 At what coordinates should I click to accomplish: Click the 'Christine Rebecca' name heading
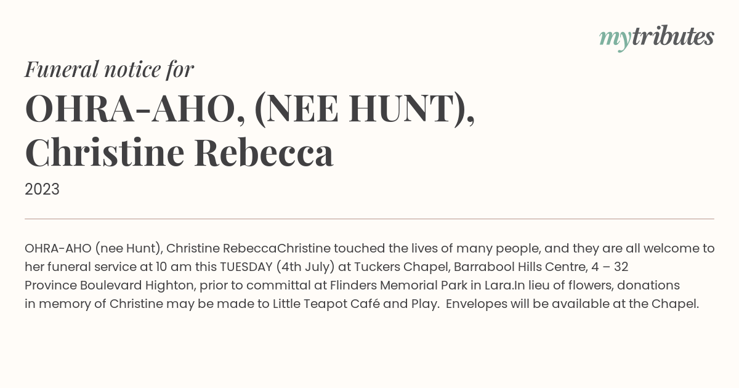[179, 153]
